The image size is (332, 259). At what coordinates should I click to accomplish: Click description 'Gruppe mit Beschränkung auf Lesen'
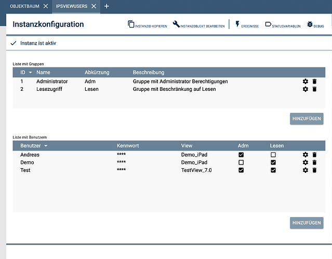(x=174, y=89)
